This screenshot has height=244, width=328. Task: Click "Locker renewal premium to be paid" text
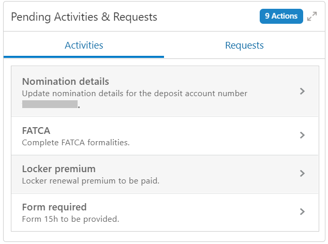click(91, 181)
